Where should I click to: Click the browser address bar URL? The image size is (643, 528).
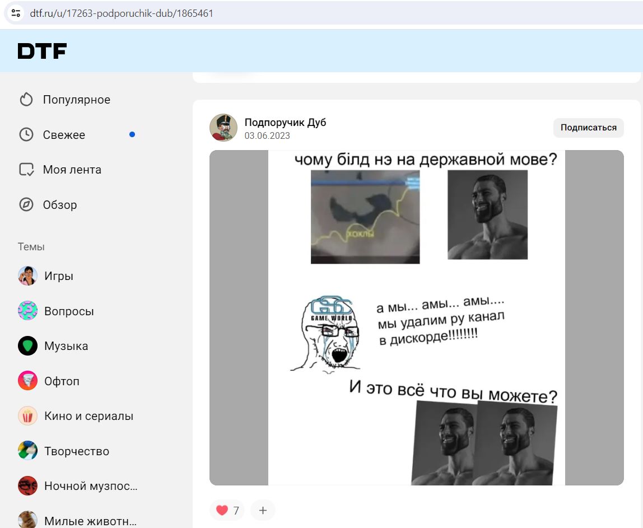tap(122, 13)
